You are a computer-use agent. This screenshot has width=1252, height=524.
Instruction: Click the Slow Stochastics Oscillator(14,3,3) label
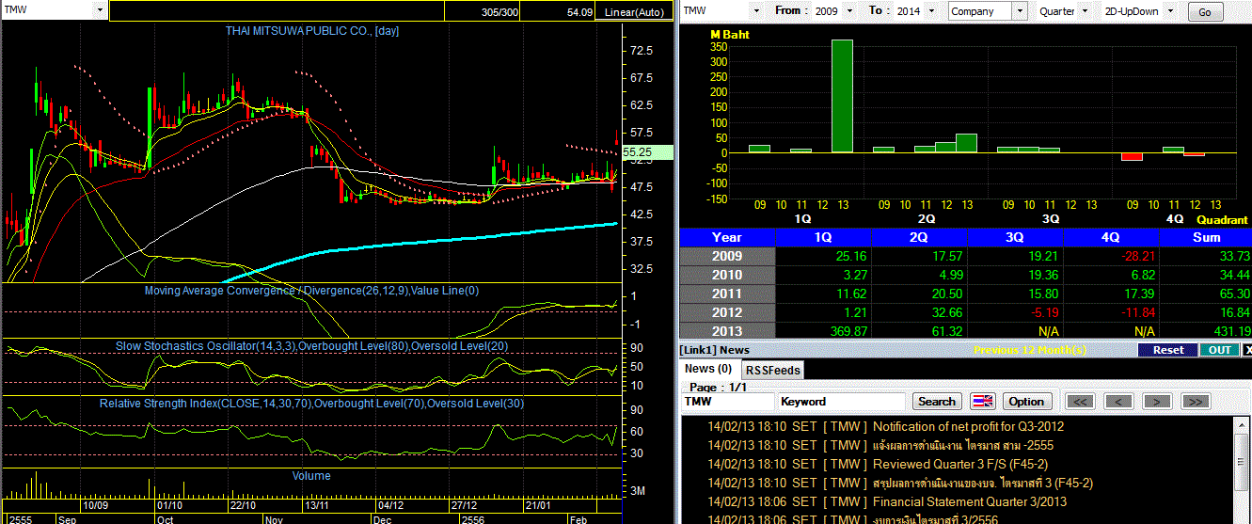click(x=312, y=346)
